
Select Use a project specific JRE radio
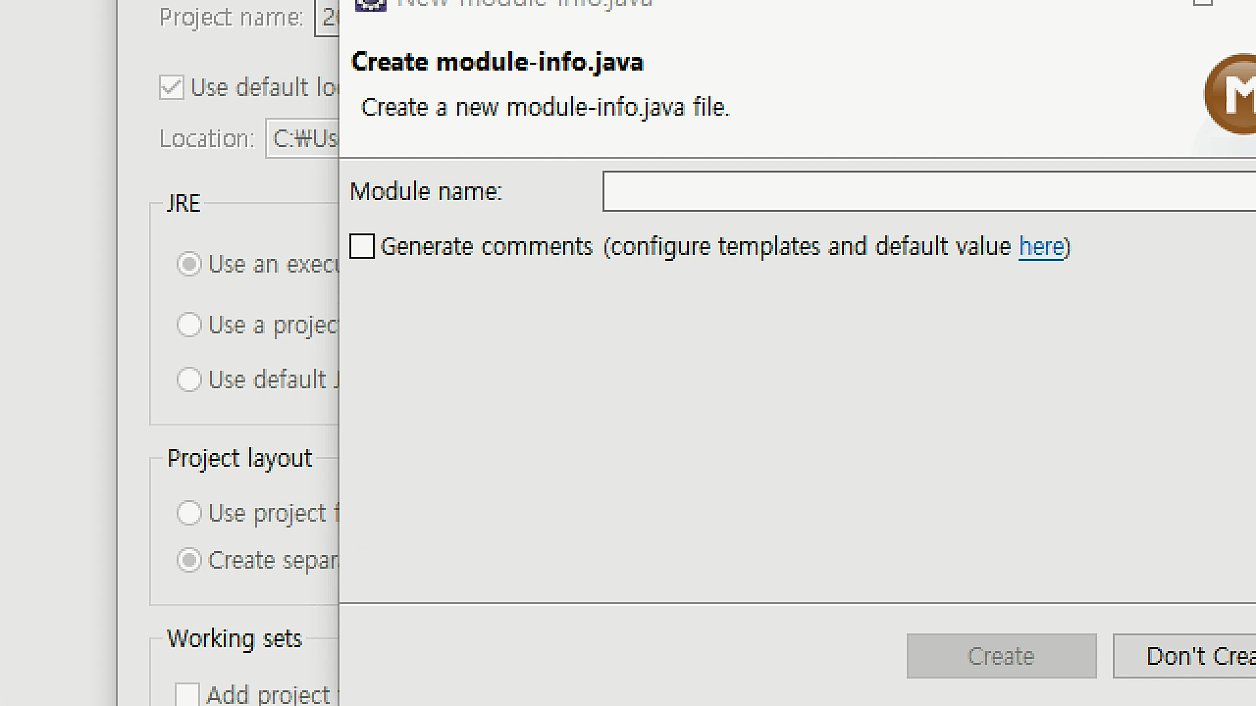coord(189,325)
